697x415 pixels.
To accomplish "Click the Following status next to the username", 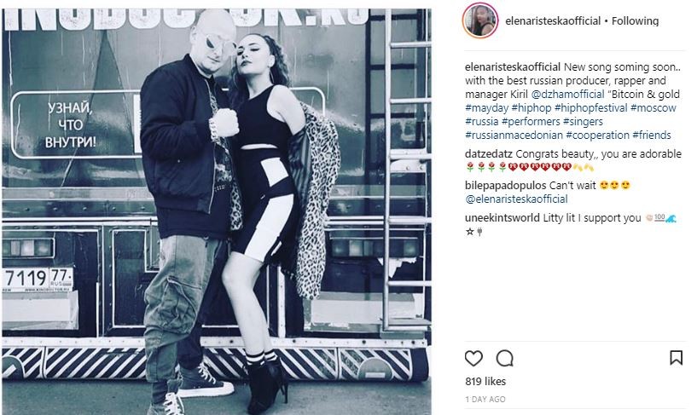I will click(636, 20).
